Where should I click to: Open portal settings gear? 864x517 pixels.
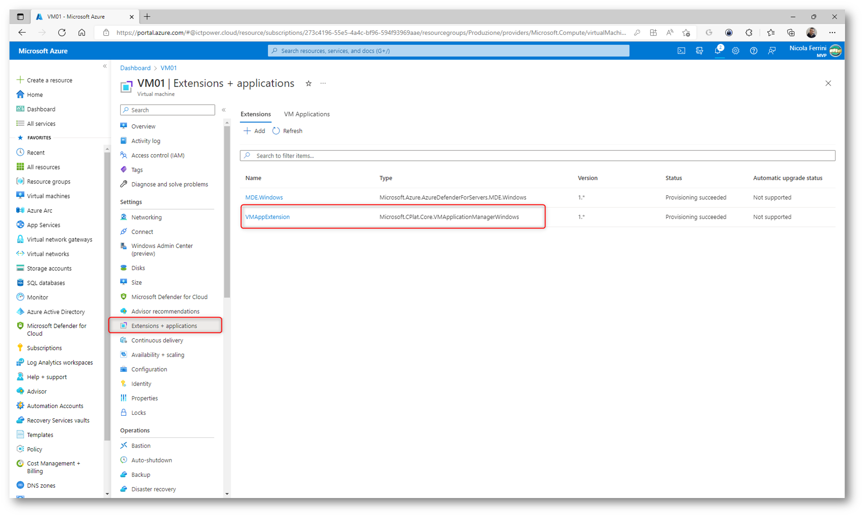[x=736, y=51]
